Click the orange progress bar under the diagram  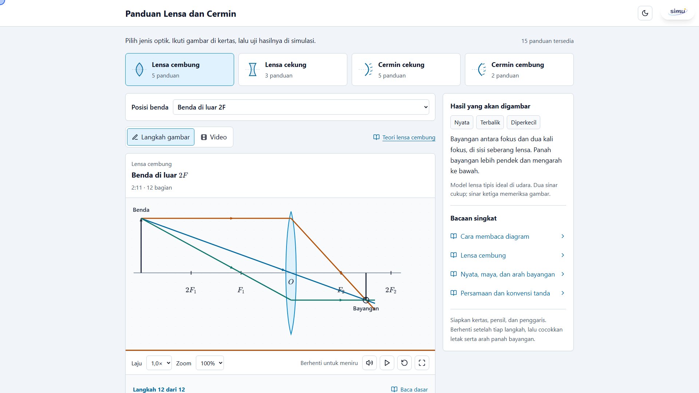(280, 350)
